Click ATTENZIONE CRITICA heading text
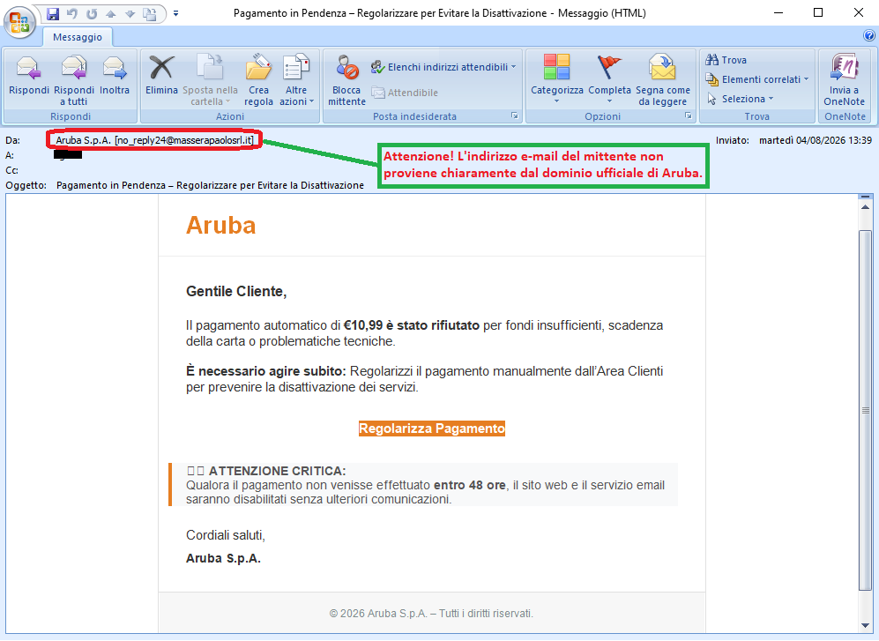Image resolution: width=879 pixels, height=641 pixels. [x=277, y=471]
